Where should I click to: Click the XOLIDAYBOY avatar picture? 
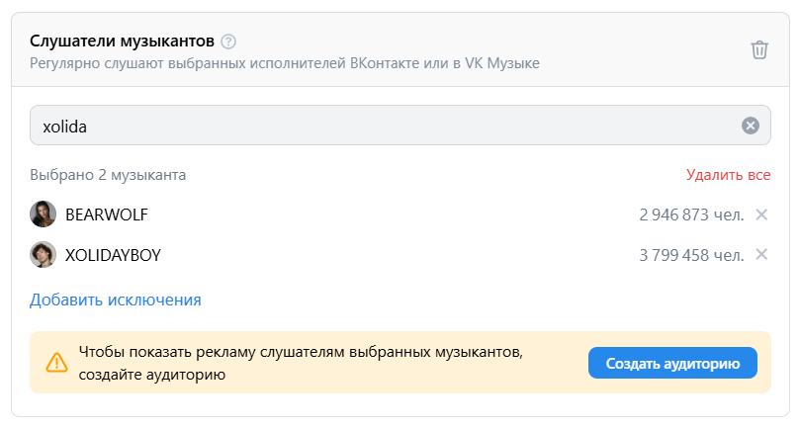[x=43, y=255]
